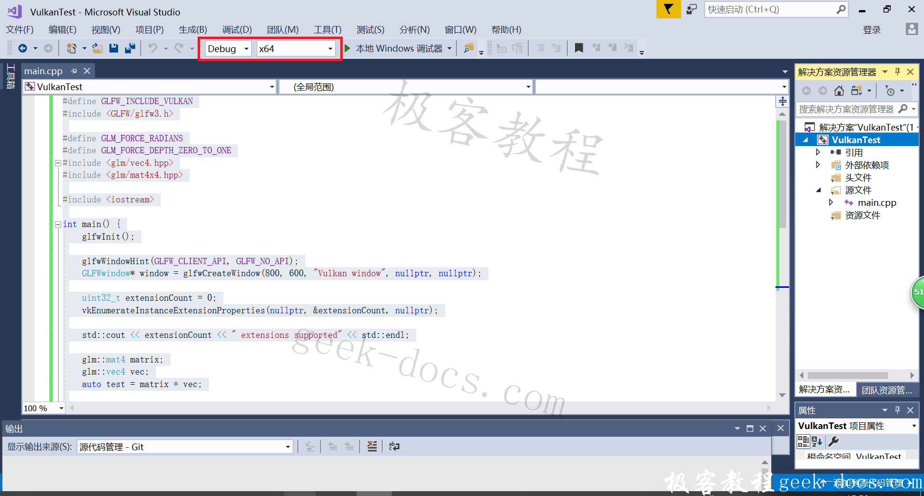
Task: Click the account avatar icon at top right
Action: pyautogui.click(x=911, y=29)
